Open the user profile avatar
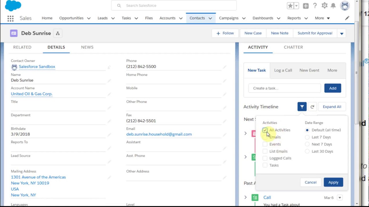Viewport: 369px width, 207px height. (x=345, y=6)
